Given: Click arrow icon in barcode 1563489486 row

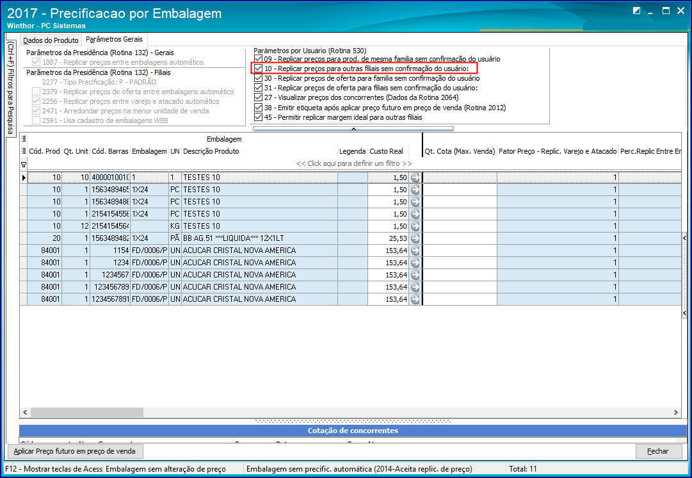Looking at the screenshot, I should tap(415, 202).
